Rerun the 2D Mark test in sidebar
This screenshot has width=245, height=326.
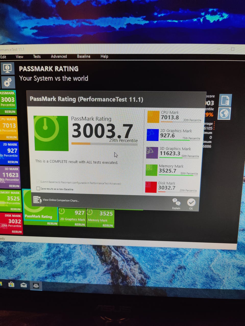click(x=13, y=162)
